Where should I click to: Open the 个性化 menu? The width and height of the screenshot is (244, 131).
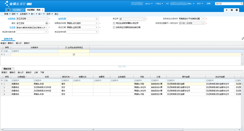point(159,3)
